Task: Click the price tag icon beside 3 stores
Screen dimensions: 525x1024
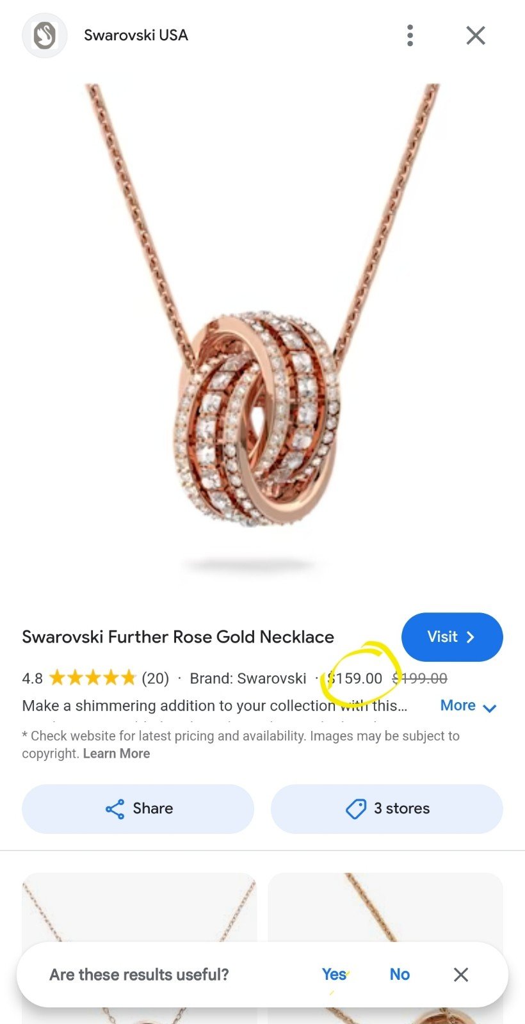Action: pos(356,809)
